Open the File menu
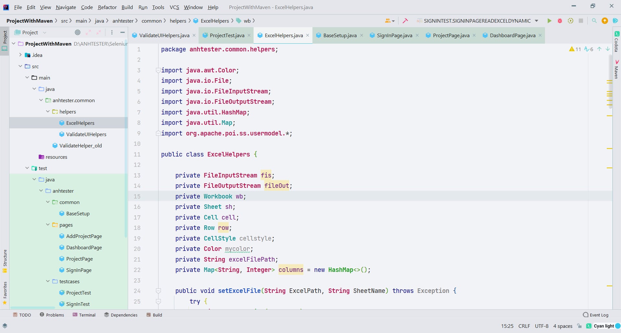This screenshot has width=621, height=333. click(18, 7)
